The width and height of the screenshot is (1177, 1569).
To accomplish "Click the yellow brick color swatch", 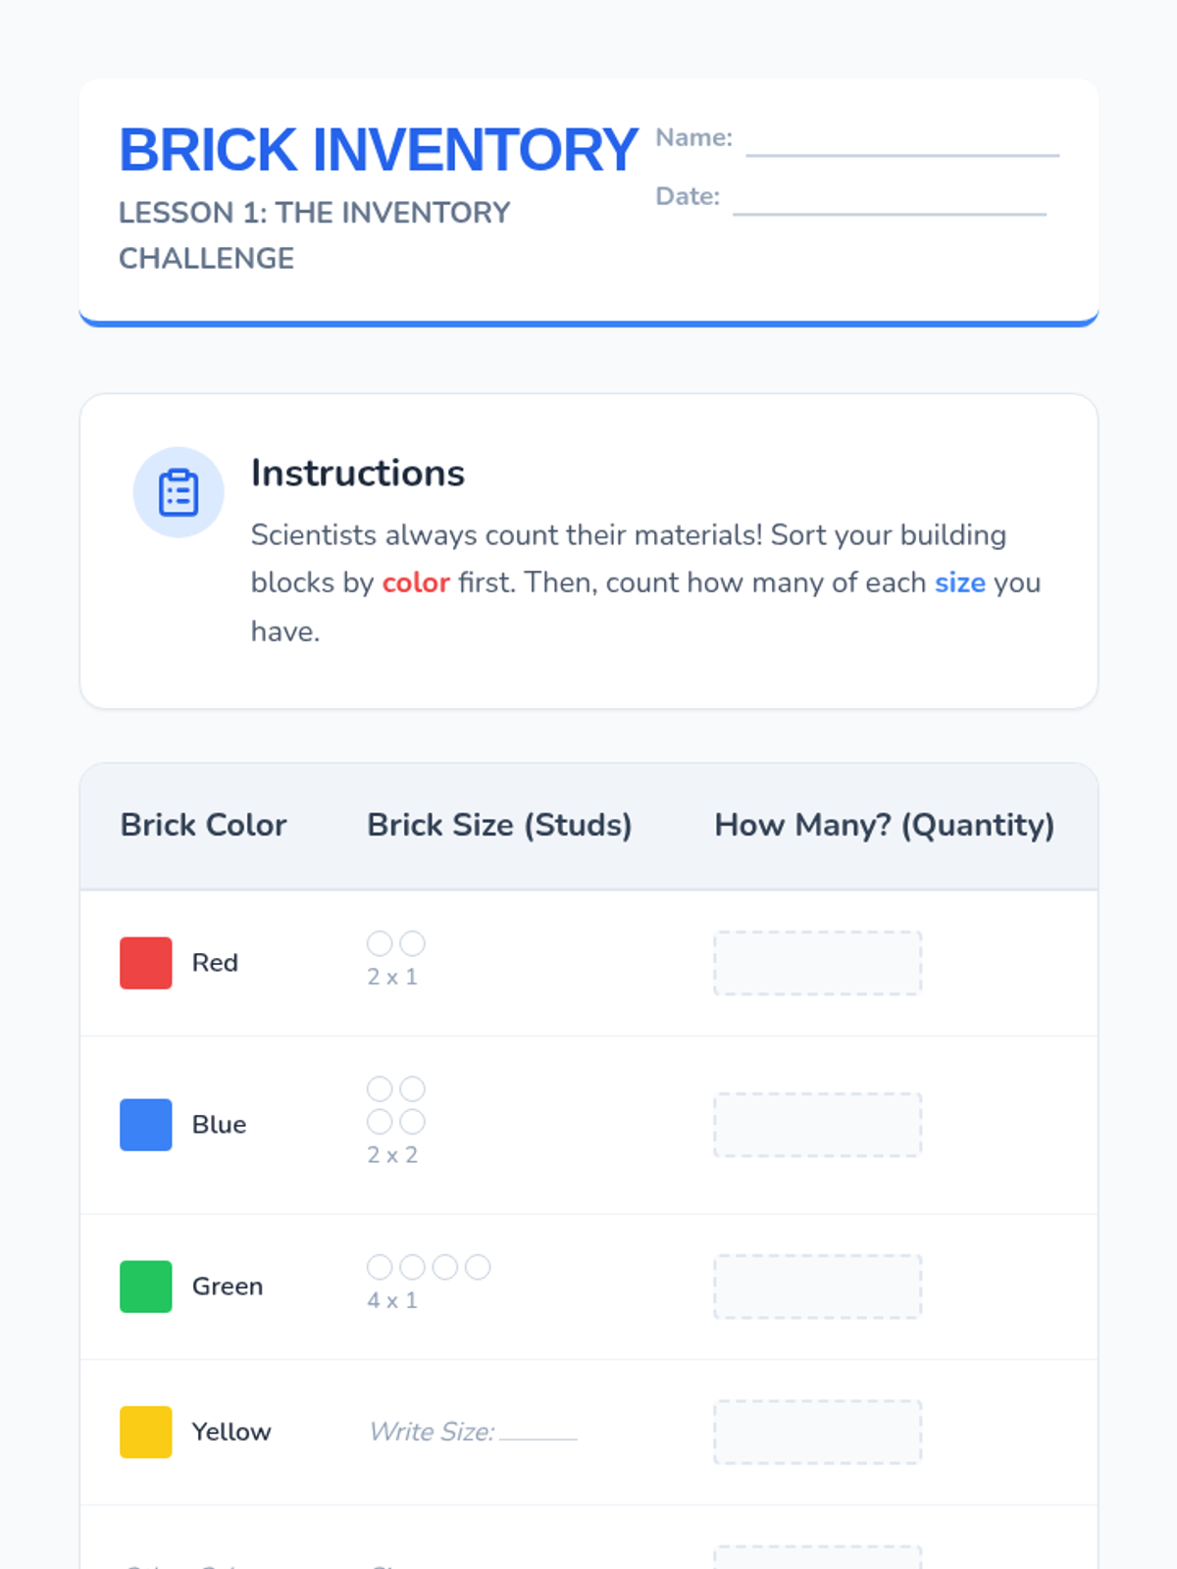I will [x=146, y=1432].
